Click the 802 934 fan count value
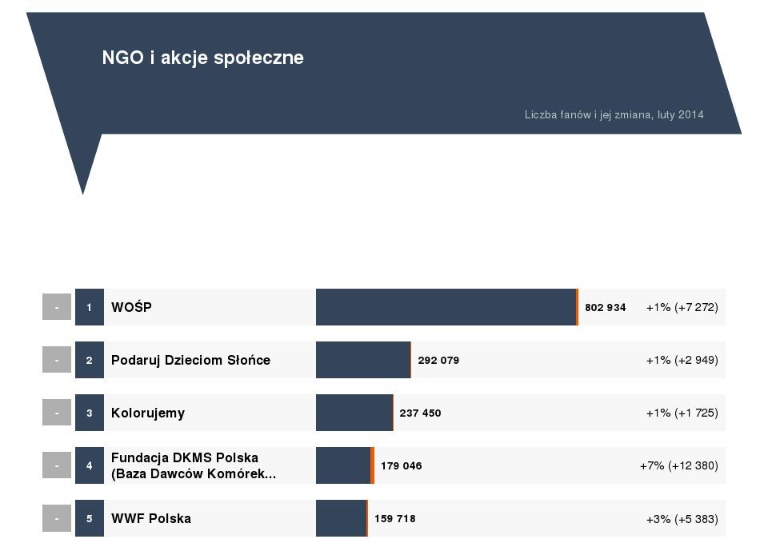Screen dimensions: 768x543 [605, 307]
